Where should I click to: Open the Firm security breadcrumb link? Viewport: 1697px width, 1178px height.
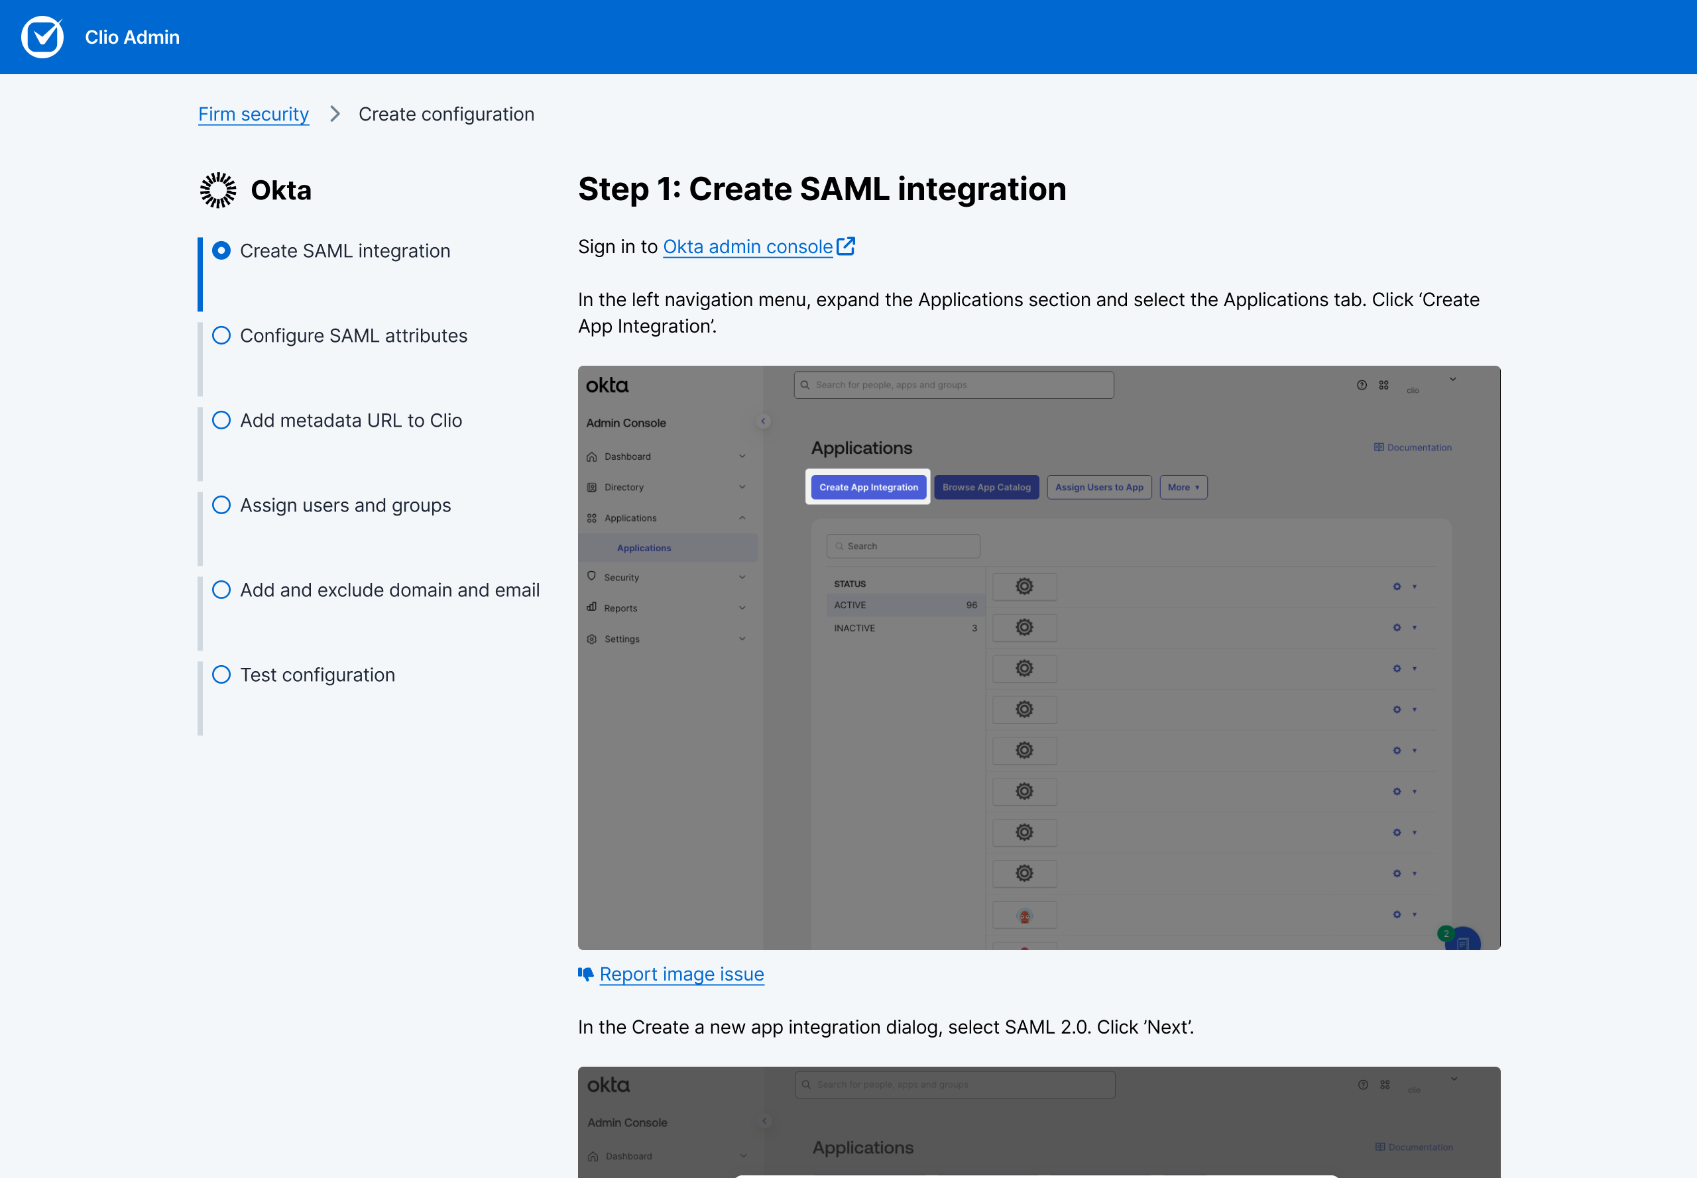click(x=253, y=115)
